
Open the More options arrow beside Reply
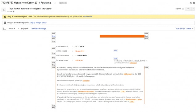click(193, 9)
